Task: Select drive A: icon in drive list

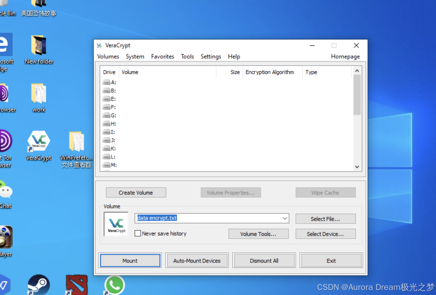Action: 106,82
